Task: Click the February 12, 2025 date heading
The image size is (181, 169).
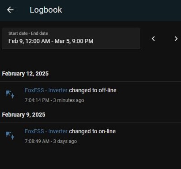Action: (25, 74)
